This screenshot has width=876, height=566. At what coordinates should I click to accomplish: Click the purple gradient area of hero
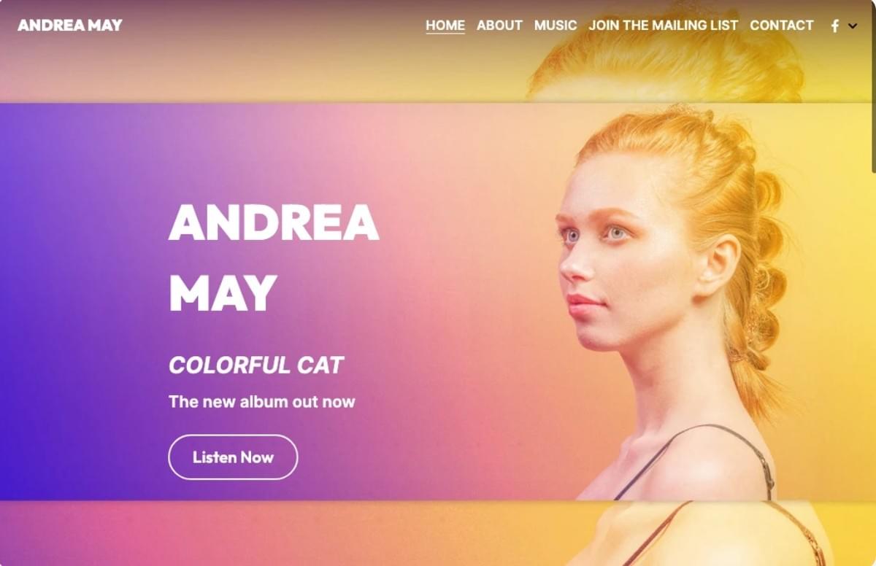point(73,306)
